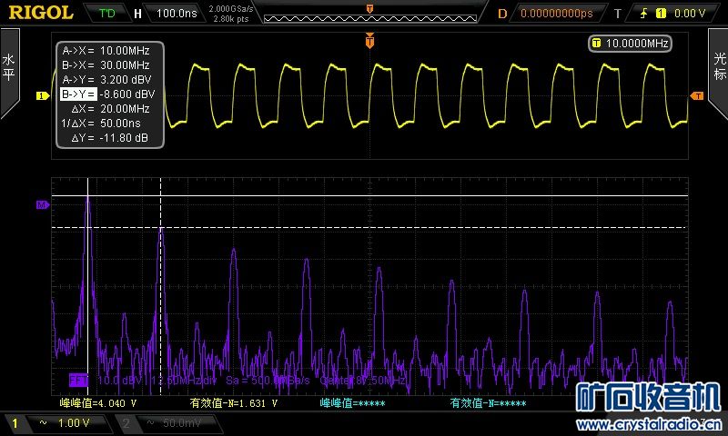Click the T'D trigger status indicator
Viewport: 728px width, 436px height.
pos(107,14)
